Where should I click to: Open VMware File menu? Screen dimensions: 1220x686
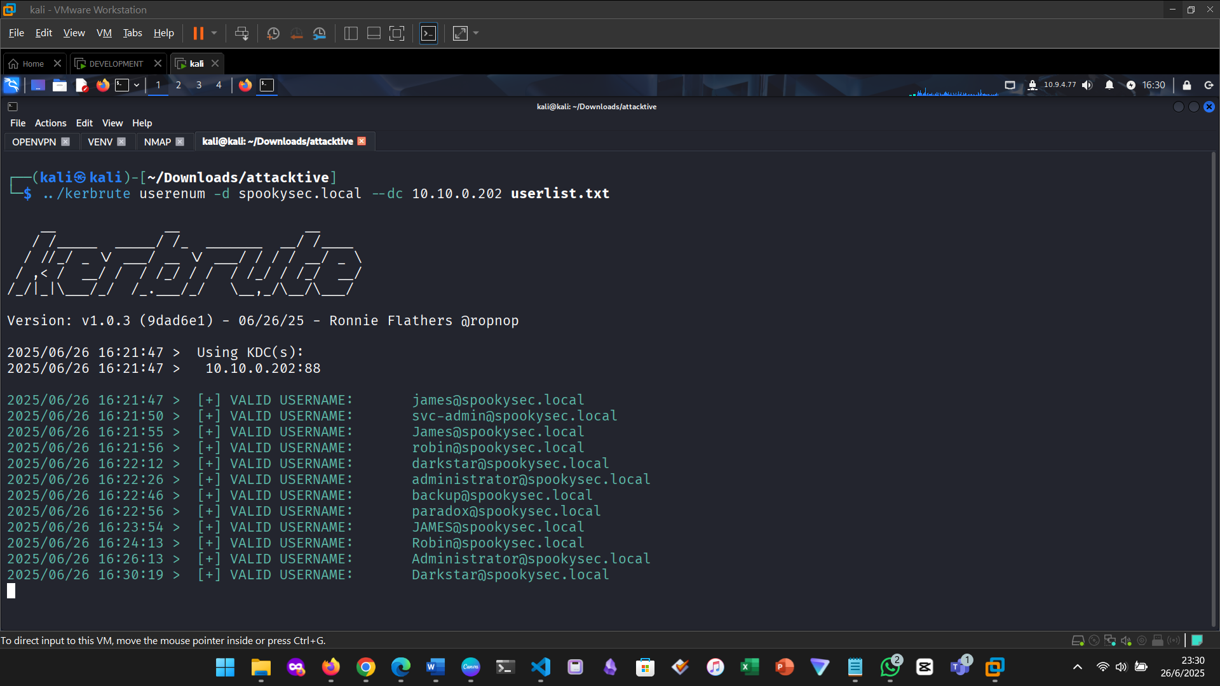pos(17,33)
